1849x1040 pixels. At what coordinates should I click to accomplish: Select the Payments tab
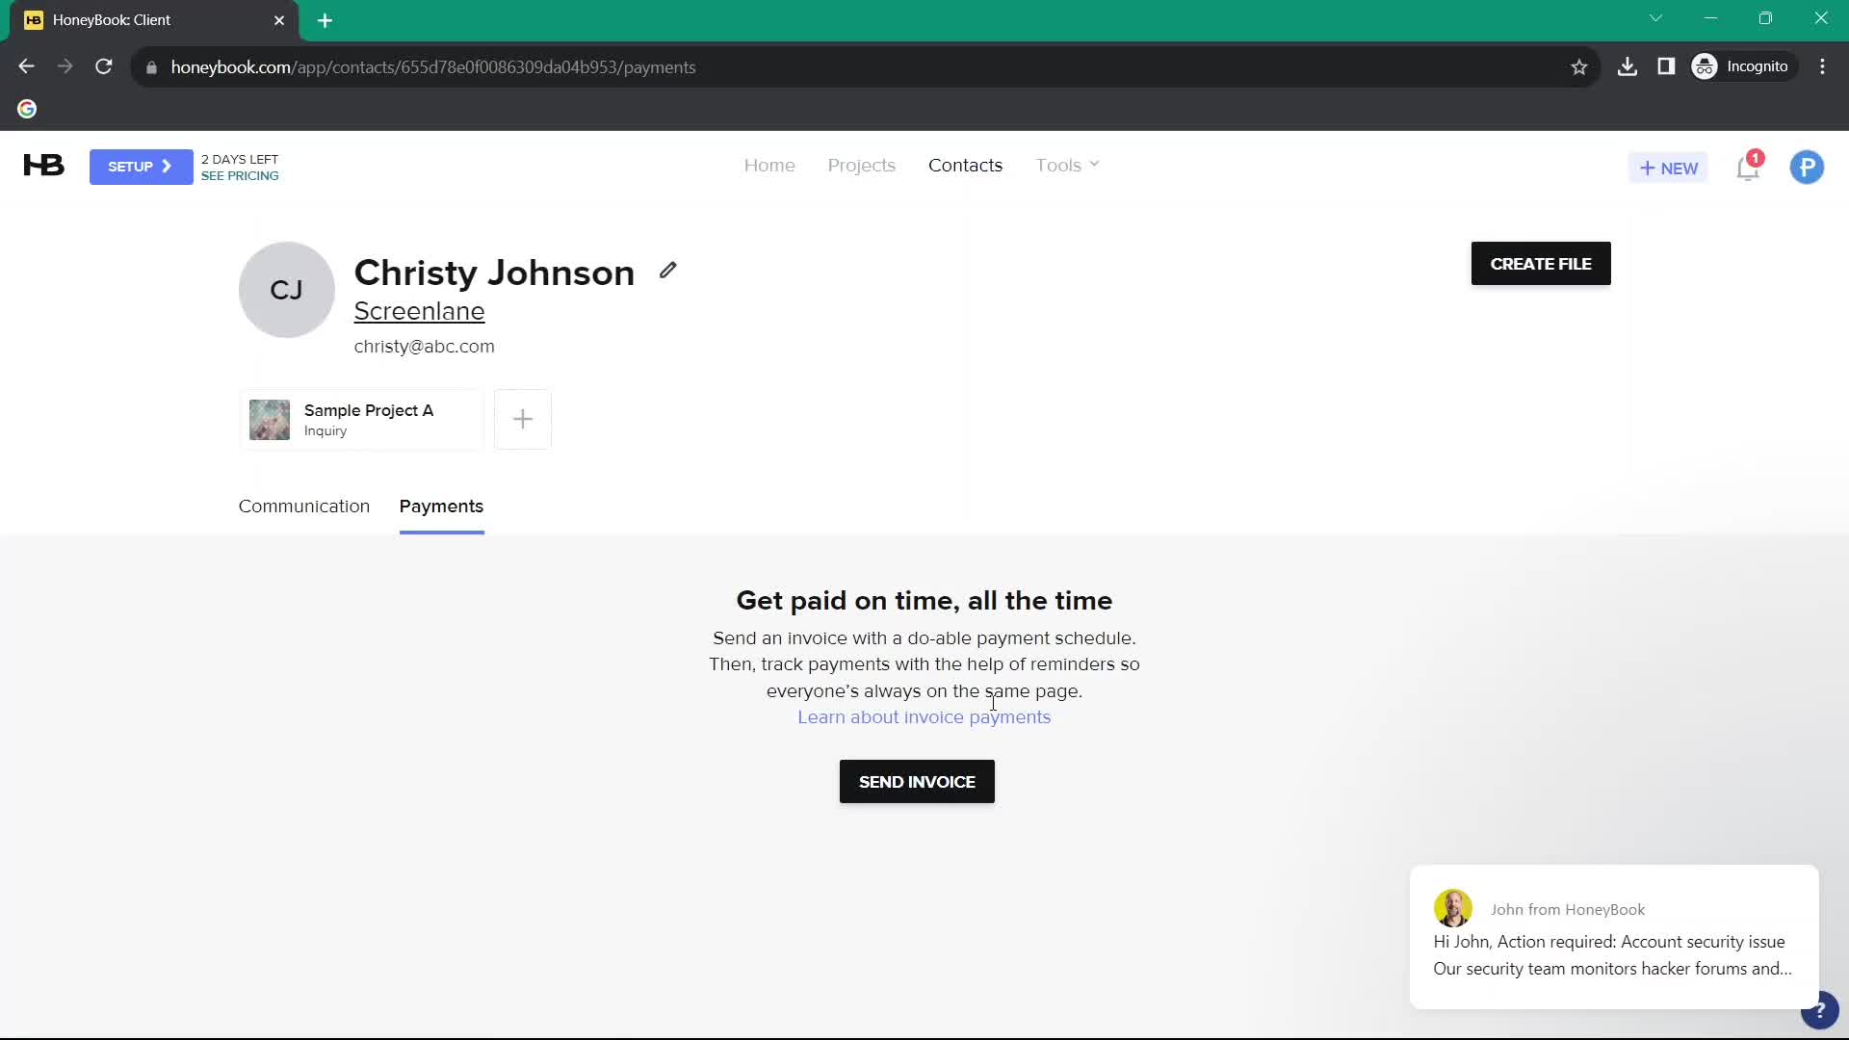[441, 507]
